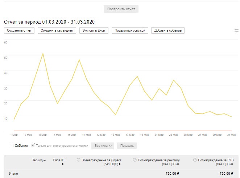
Task: Sort Вознаграждение за RTB column
Action: tap(231, 164)
